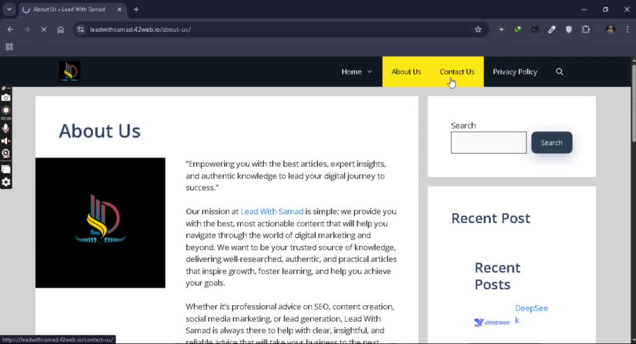The height and width of the screenshot is (344, 636).
Task: Open the About Us menu item
Action: click(406, 72)
